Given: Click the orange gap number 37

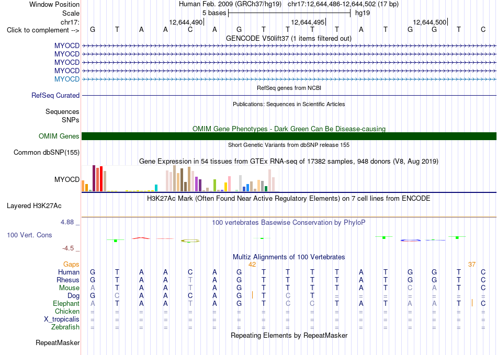Looking at the screenshot, I should (x=472, y=265).
